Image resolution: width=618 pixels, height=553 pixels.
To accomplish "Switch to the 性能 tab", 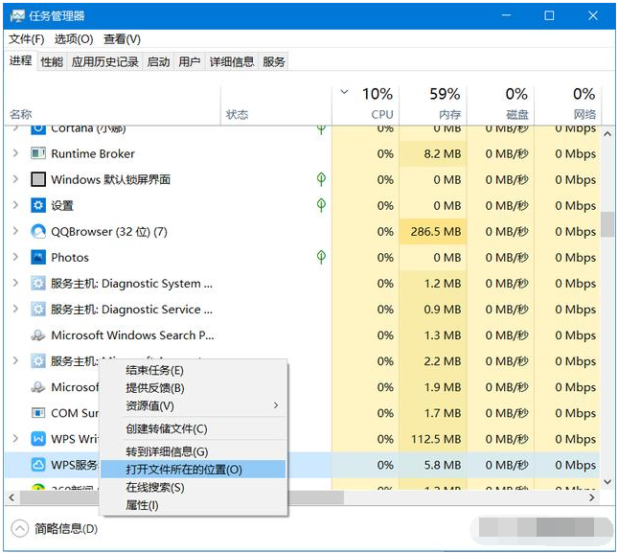I will coord(52,62).
